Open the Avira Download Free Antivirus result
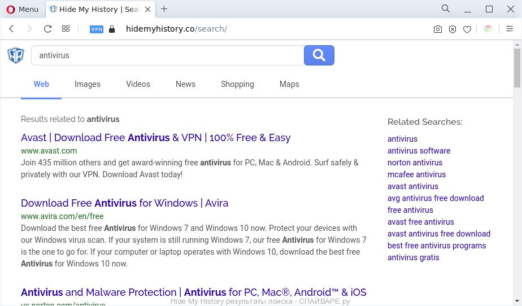The height and width of the screenshot is (306, 522). [x=124, y=203]
